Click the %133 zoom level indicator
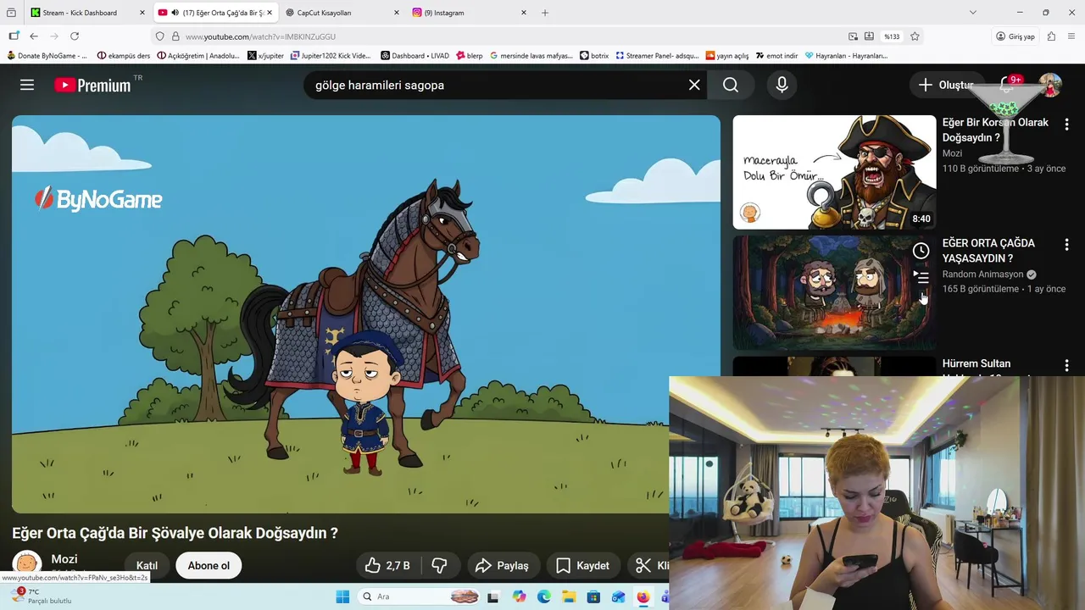This screenshot has height=610, width=1085. [x=892, y=36]
